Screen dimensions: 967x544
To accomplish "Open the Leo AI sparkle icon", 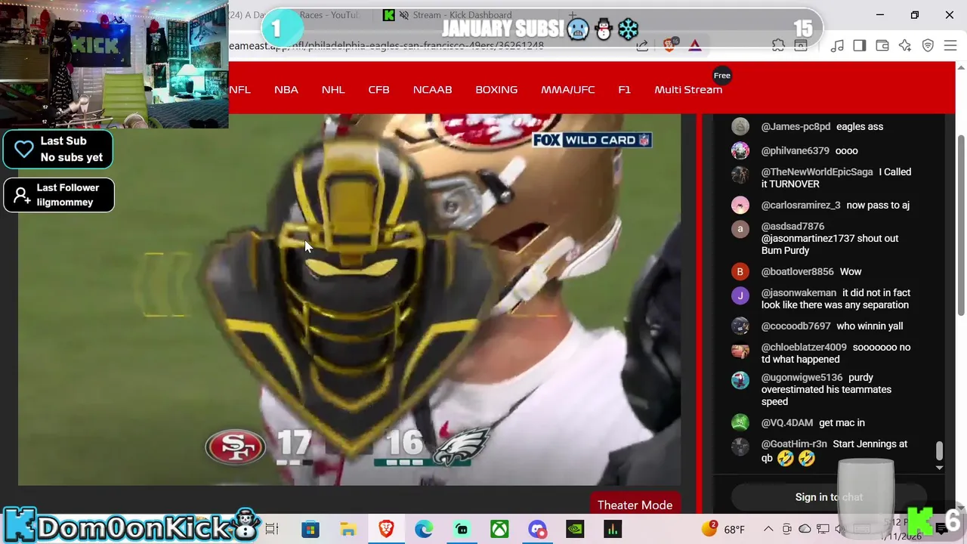I will coord(905,46).
